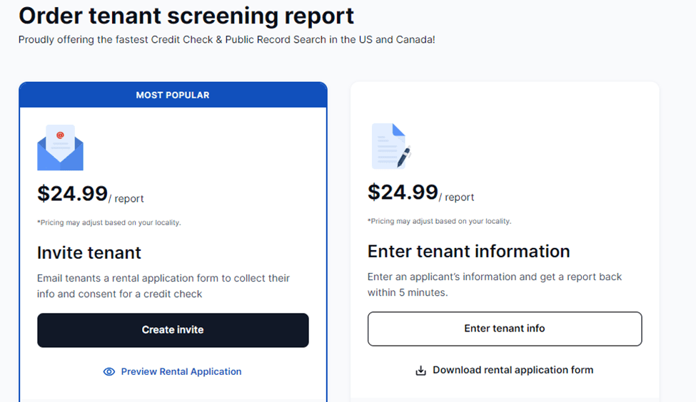Click the pricing disclaimer under Invite tenant price
Viewport: 696px width, 402px height.
[x=109, y=222]
